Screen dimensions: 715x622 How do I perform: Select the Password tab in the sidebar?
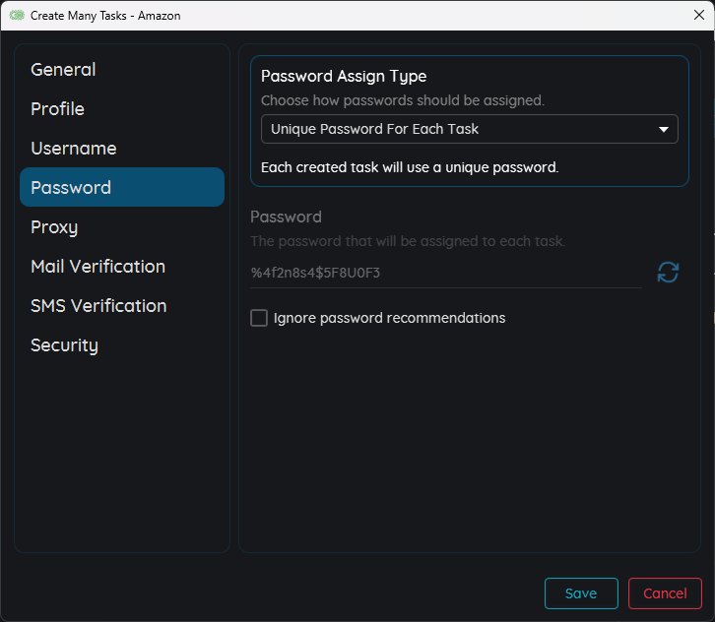coord(71,188)
